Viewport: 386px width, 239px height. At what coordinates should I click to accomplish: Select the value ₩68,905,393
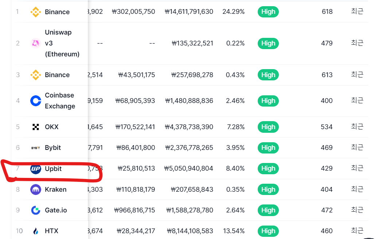[x=135, y=101]
